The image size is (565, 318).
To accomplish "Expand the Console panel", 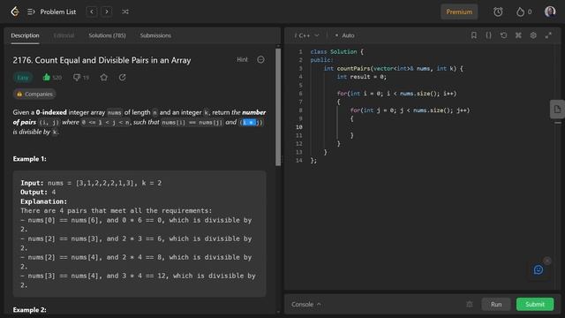I will (x=306, y=304).
